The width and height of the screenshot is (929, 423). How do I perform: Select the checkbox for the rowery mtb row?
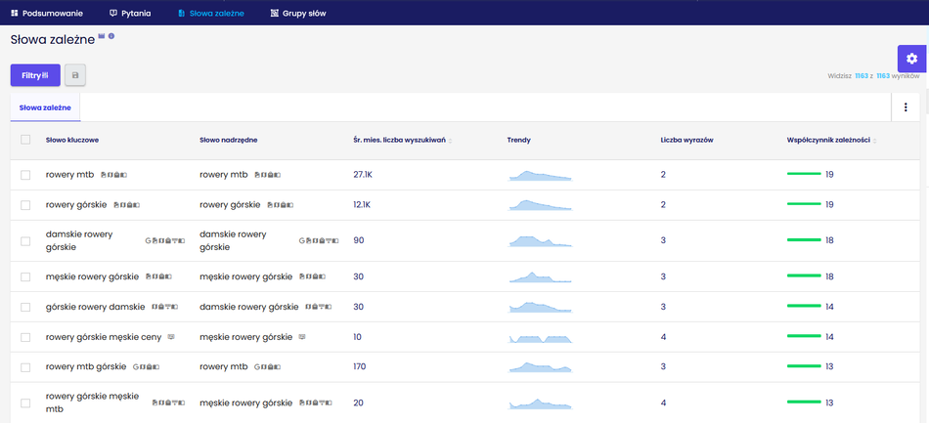click(25, 175)
